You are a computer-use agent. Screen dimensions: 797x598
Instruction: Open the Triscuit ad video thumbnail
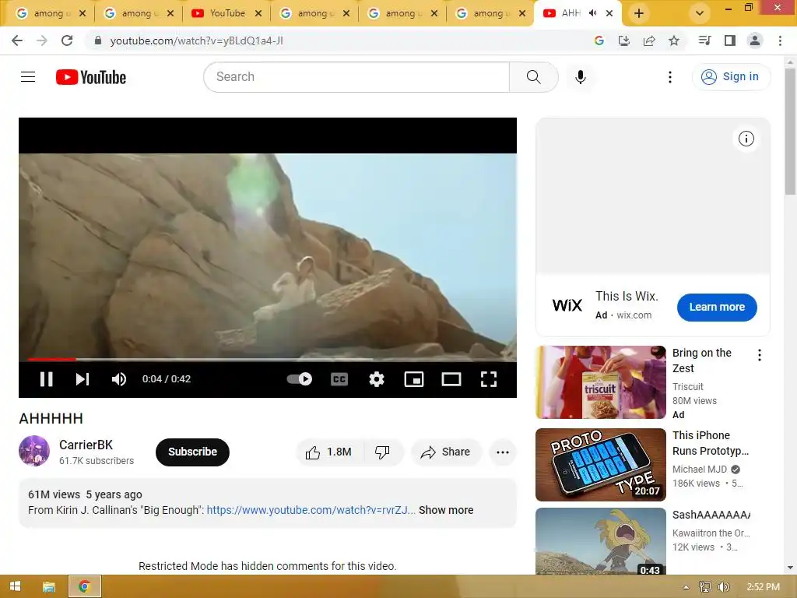pyautogui.click(x=601, y=382)
